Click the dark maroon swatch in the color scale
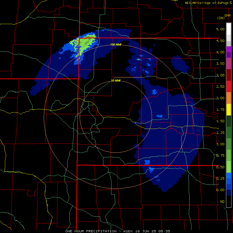The image size is (233, 233). click(x=229, y=75)
